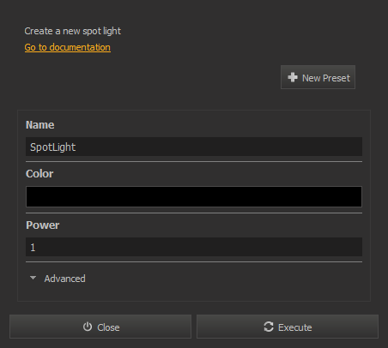Open the Go to documentation link
388x348 pixels.
point(68,47)
